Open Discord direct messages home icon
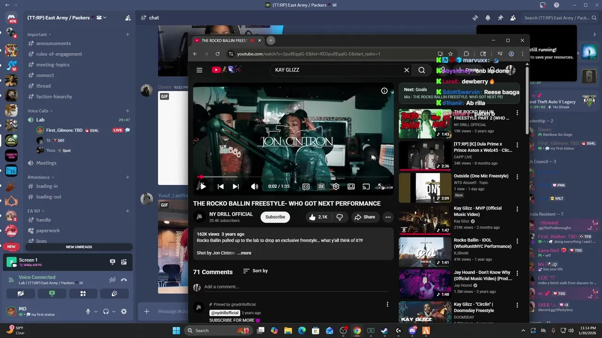The image size is (602, 338). tap(11, 19)
